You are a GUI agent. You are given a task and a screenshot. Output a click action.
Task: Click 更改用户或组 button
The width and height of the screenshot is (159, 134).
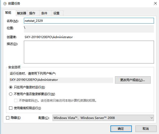coord(133,80)
